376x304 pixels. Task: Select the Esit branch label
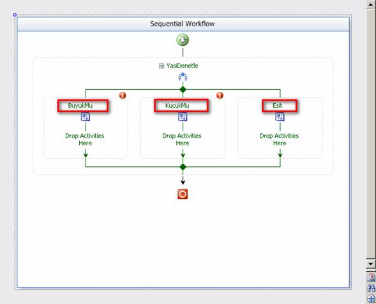278,106
